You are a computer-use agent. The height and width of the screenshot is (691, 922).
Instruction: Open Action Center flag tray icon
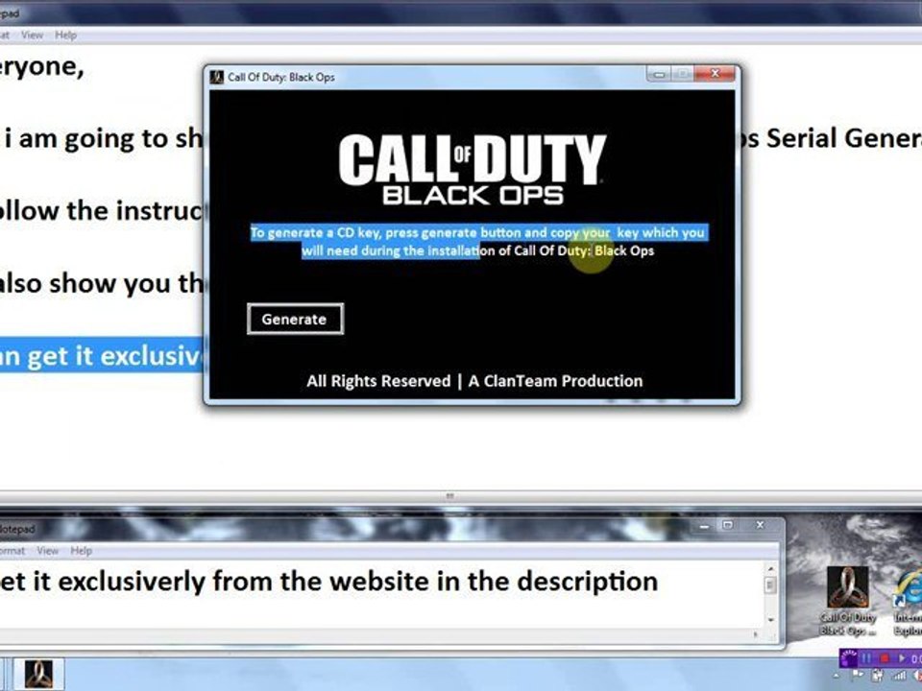[858, 676]
